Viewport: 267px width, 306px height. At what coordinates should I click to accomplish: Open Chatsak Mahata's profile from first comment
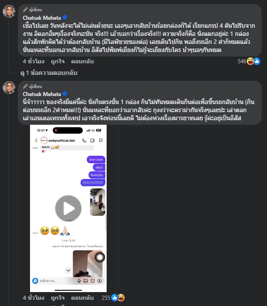pos(42,18)
